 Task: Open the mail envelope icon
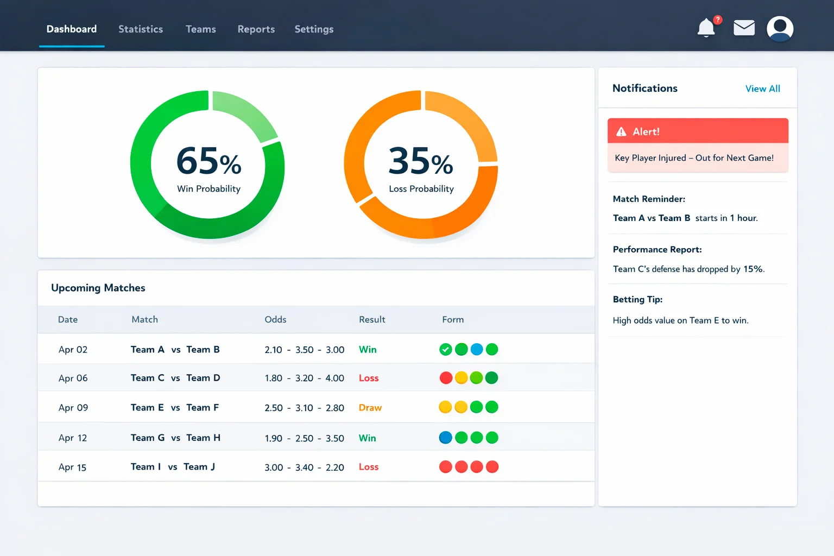click(x=744, y=27)
